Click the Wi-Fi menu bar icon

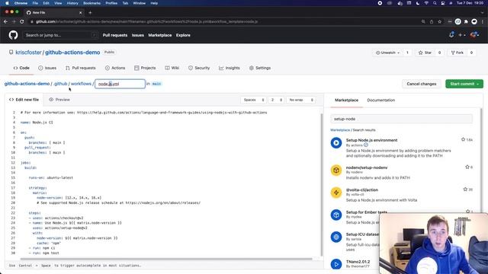pyautogui.click(x=426, y=3)
